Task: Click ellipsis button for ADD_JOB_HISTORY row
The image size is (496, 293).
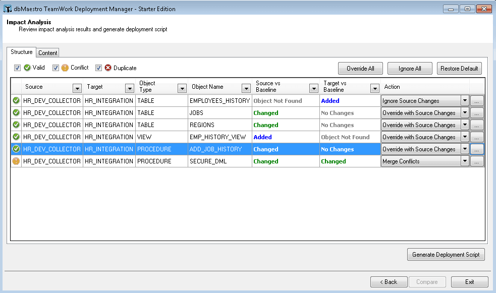Action: [x=477, y=149]
